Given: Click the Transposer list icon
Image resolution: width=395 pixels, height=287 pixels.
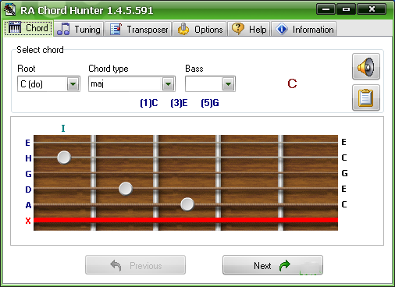Looking at the screenshot, I should point(116,29).
